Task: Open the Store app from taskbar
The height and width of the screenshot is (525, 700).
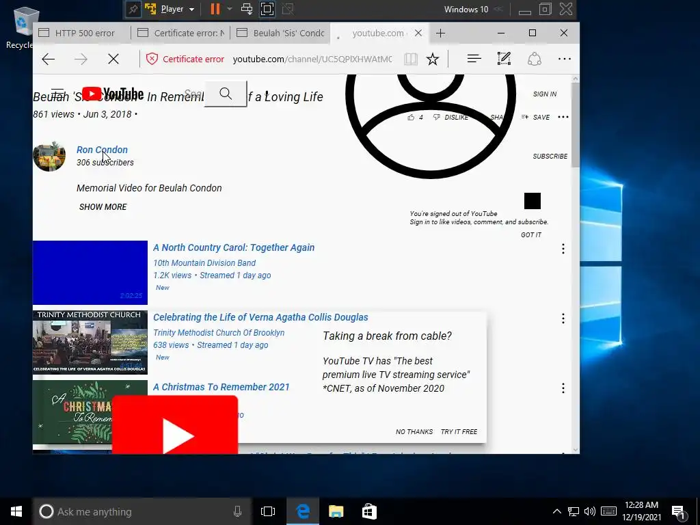Action: 369,511
